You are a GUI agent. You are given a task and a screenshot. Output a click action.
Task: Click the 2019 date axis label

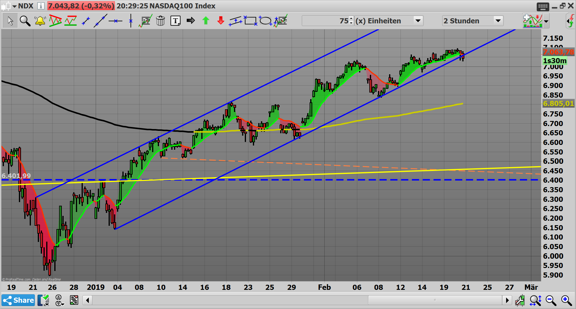pyautogui.click(x=96, y=287)
